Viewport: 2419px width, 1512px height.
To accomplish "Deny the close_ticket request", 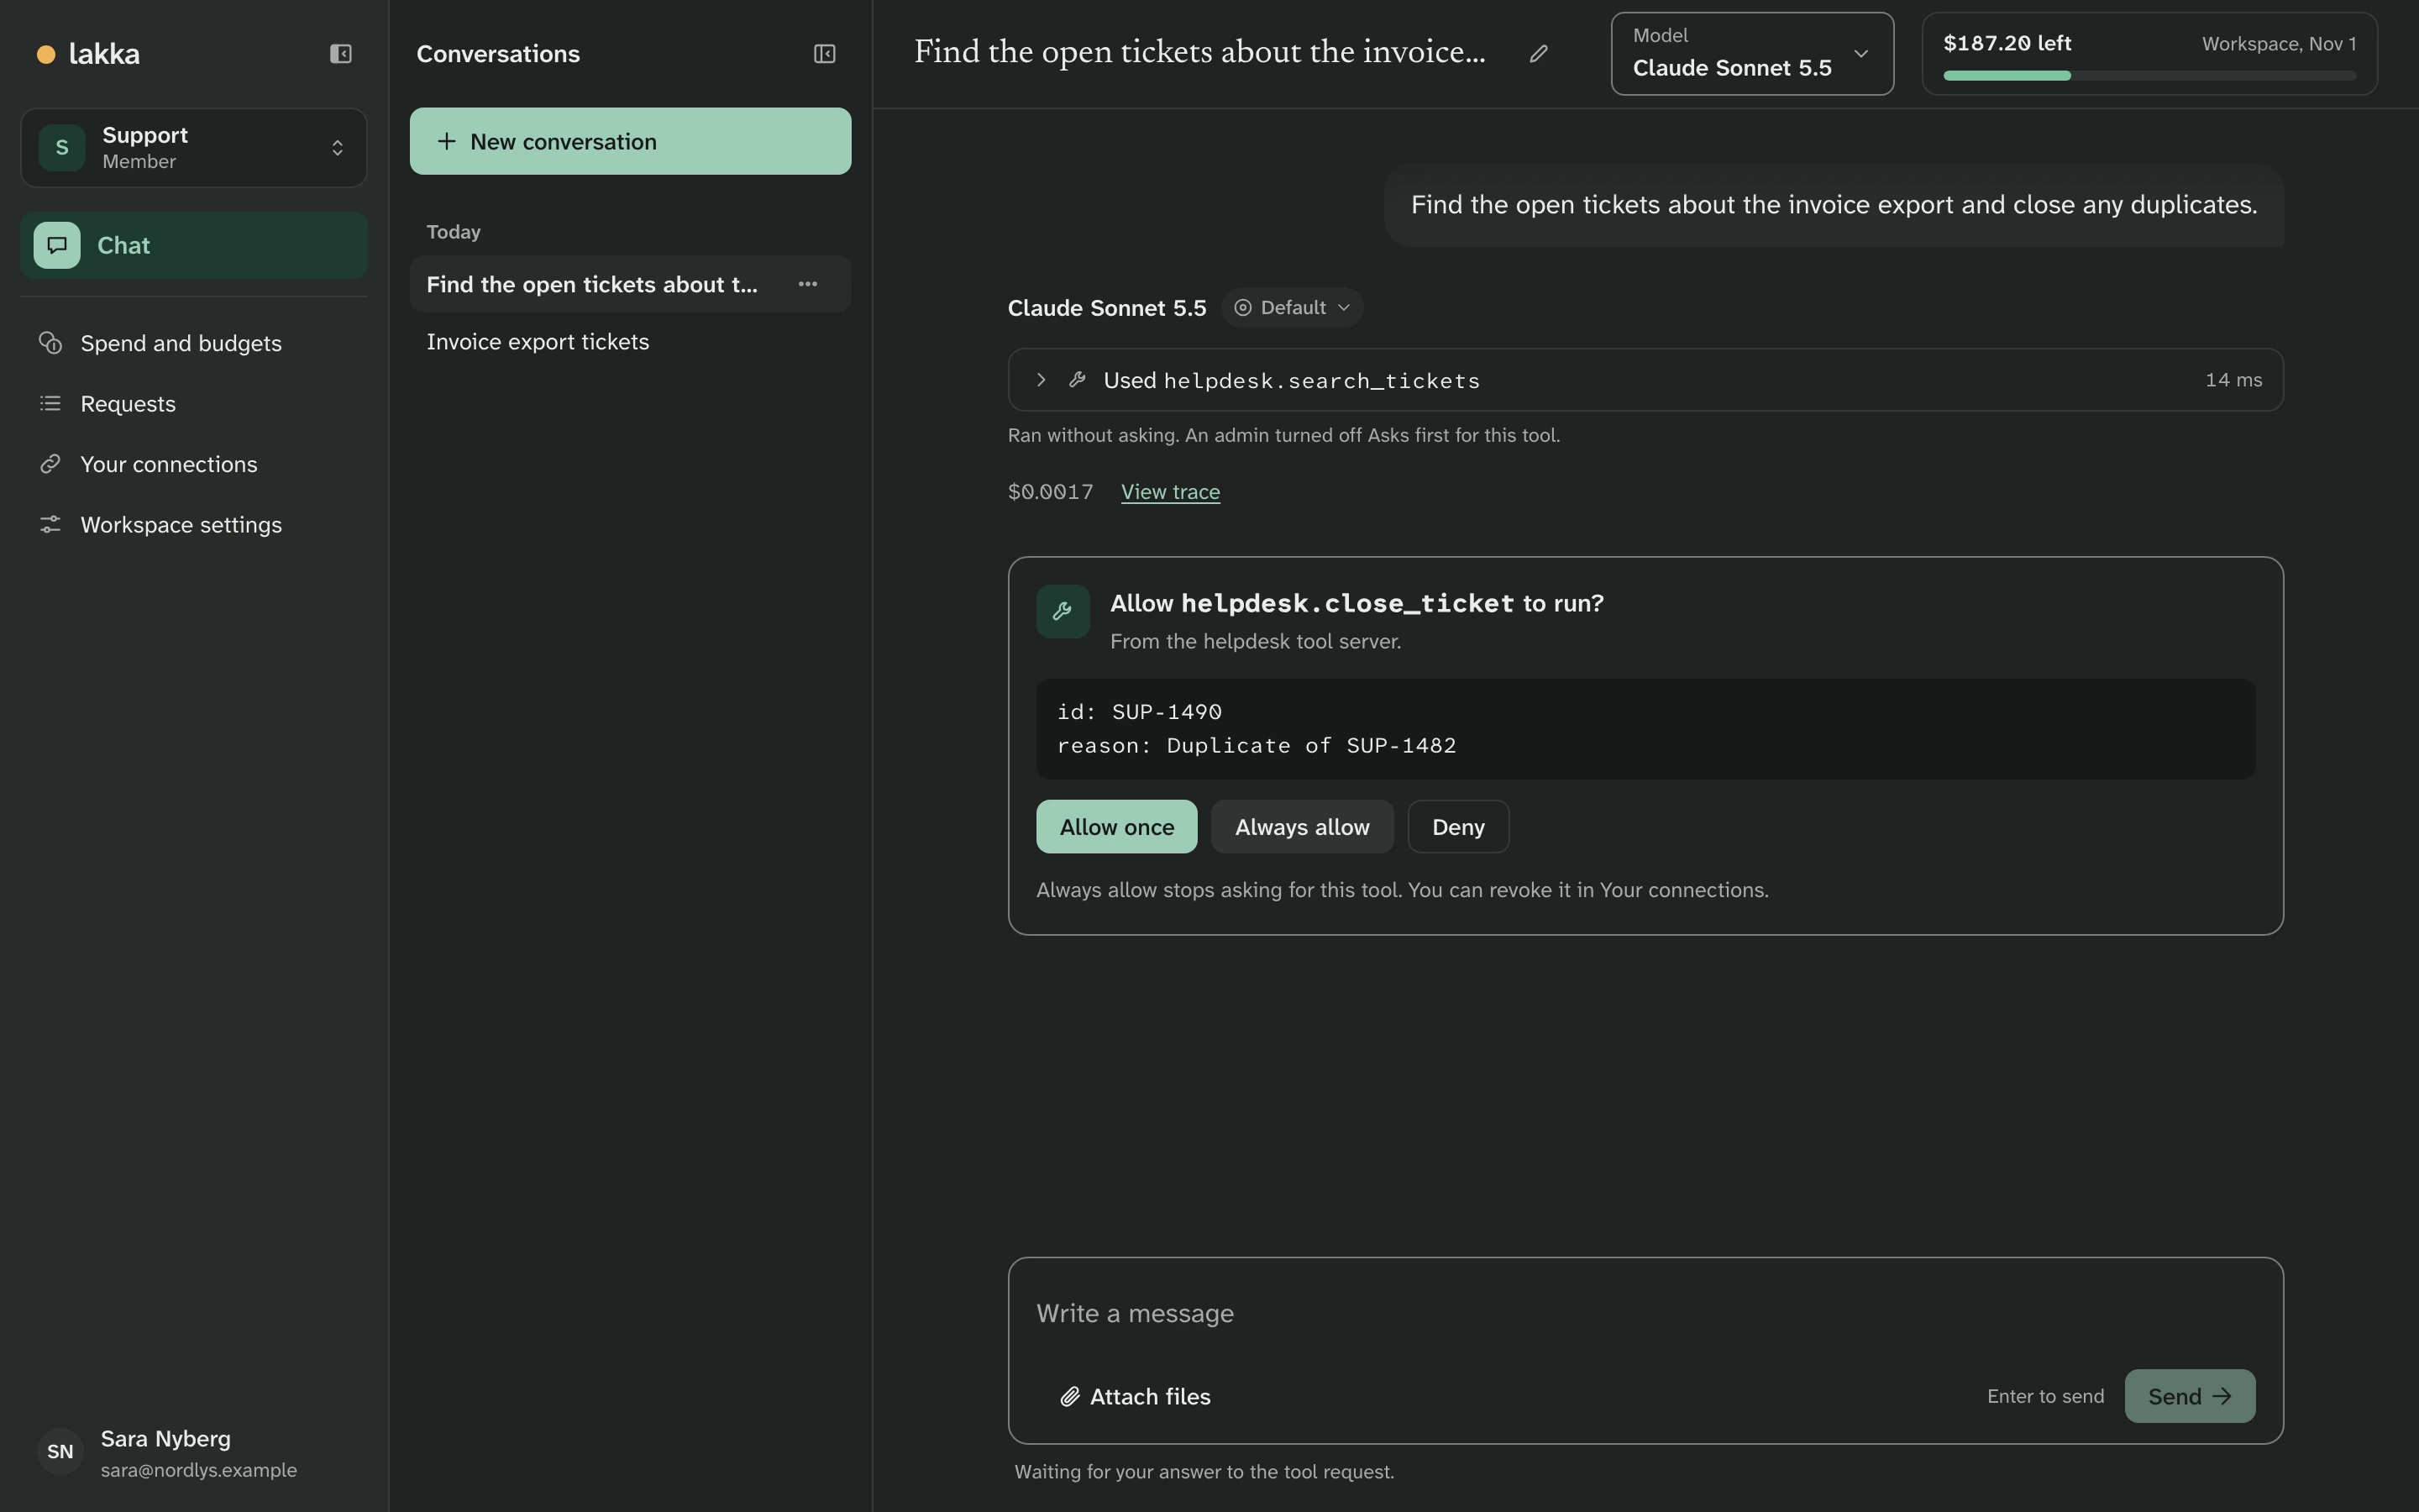I will (1457, 827).
